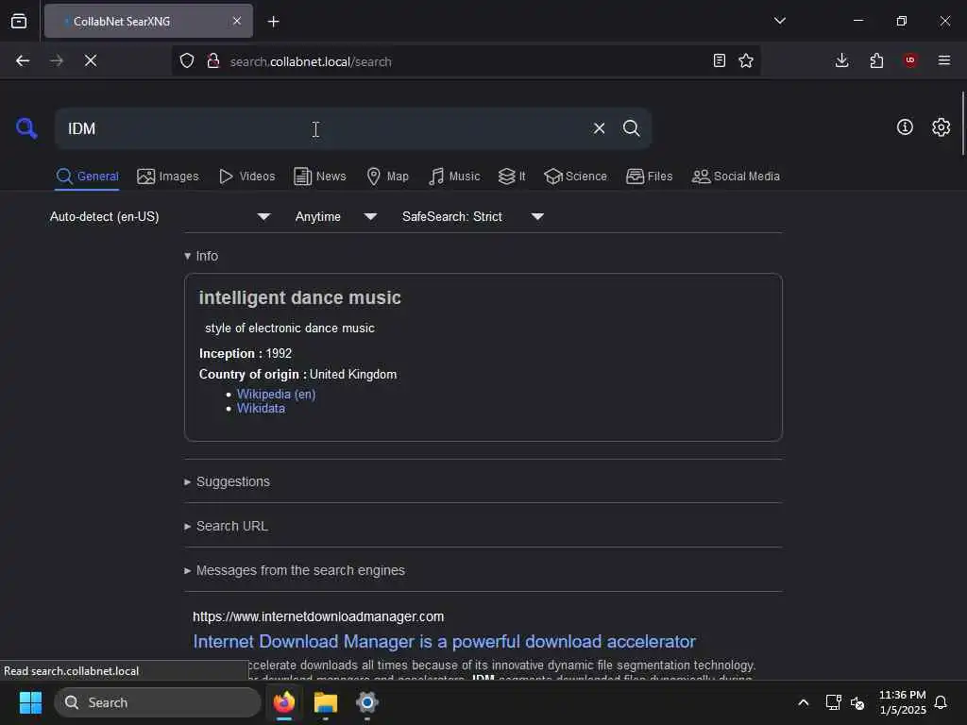Open tracking protection shield icon

point(187,60)
